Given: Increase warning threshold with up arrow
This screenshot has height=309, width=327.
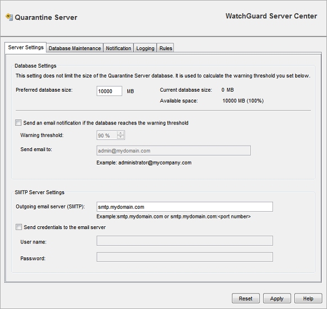Looking at the screenshot, I should 120,133.
